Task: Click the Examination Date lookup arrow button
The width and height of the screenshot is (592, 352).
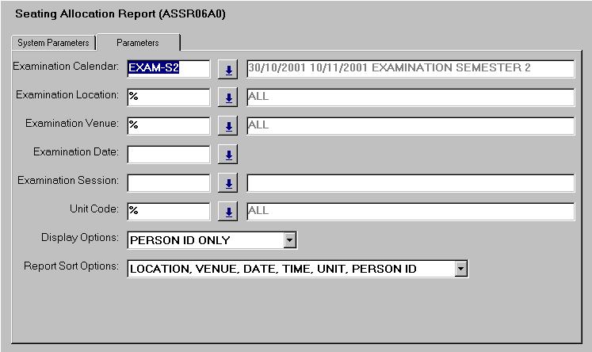Action: pyautogui.click(x=228, y=155)
